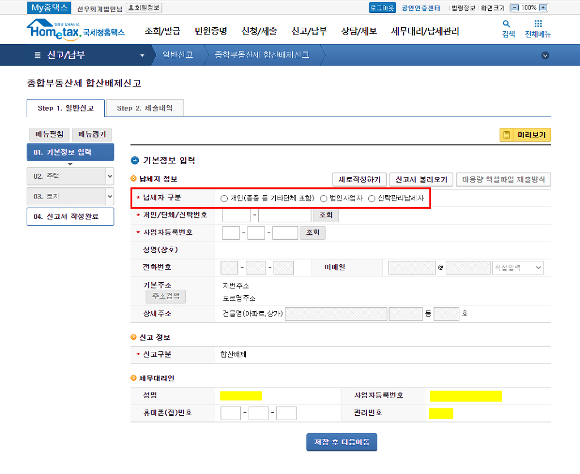Open the 민원증명 menu
580x474 pixels.
[211, 31]
